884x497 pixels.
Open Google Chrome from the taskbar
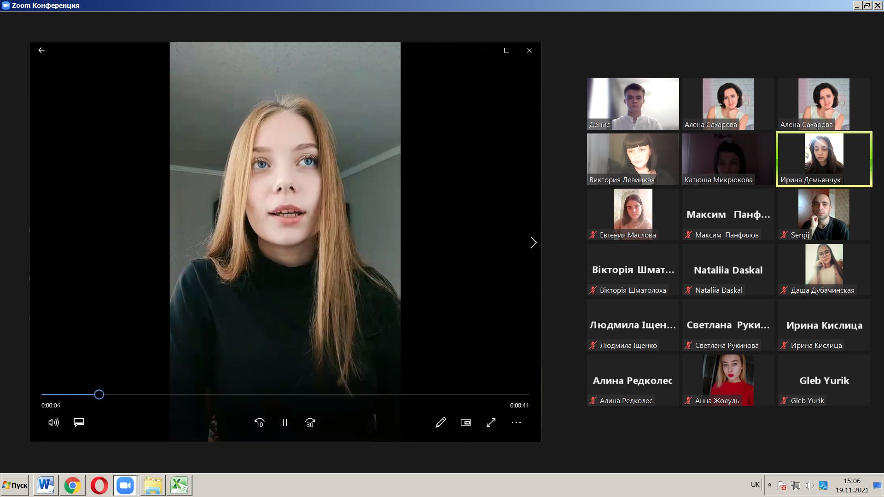tap(72, 485)
